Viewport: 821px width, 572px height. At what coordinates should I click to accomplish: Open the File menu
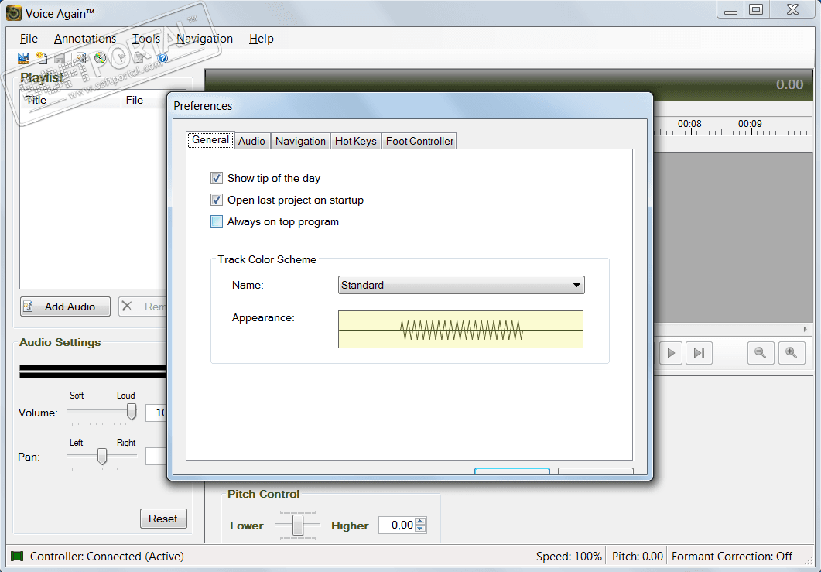coord(29,39)
